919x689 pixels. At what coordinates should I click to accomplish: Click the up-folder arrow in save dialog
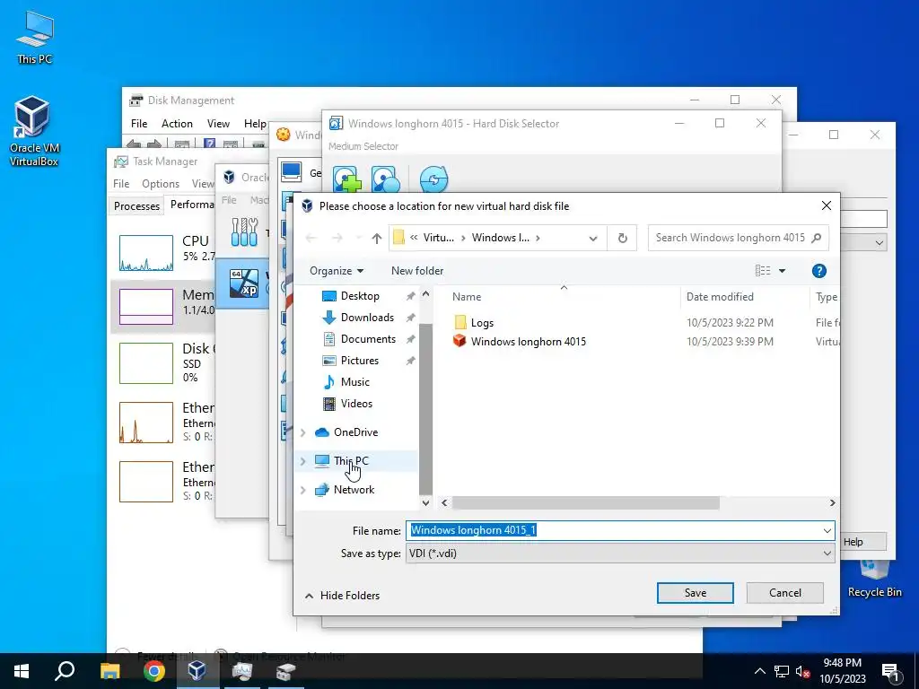coord(377,238)
